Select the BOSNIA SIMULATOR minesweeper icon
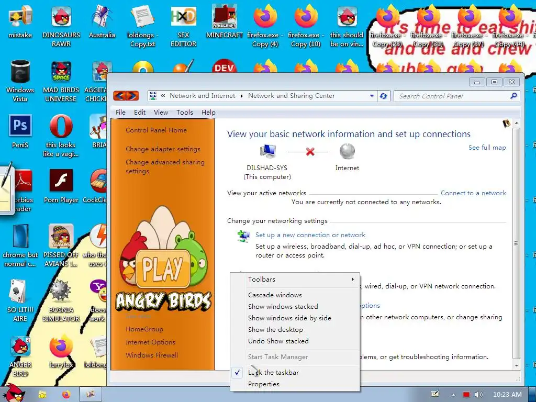The height and width of the screenshot is (402, 536). [x=61, y=301]
